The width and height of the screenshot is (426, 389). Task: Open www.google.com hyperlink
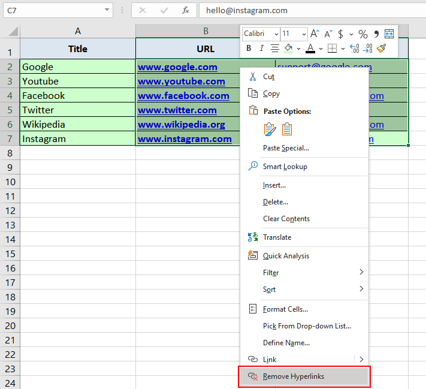click(177, 67)
